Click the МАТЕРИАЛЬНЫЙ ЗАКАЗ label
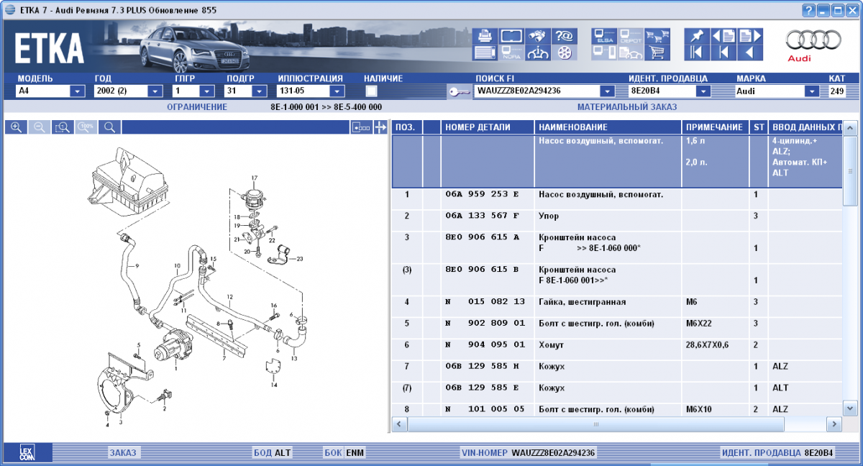This screenshot has height=466, width=863. [x=627, y=107]
